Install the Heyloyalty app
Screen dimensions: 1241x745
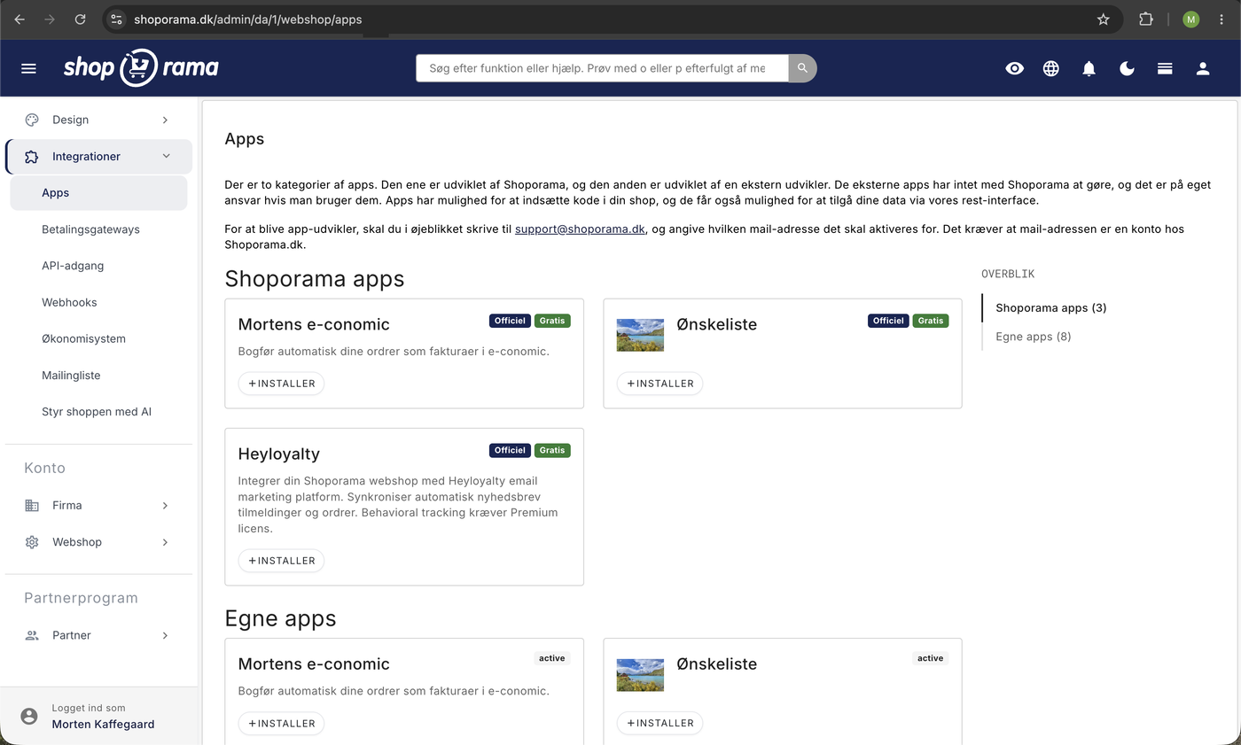(x=282, y=561)
